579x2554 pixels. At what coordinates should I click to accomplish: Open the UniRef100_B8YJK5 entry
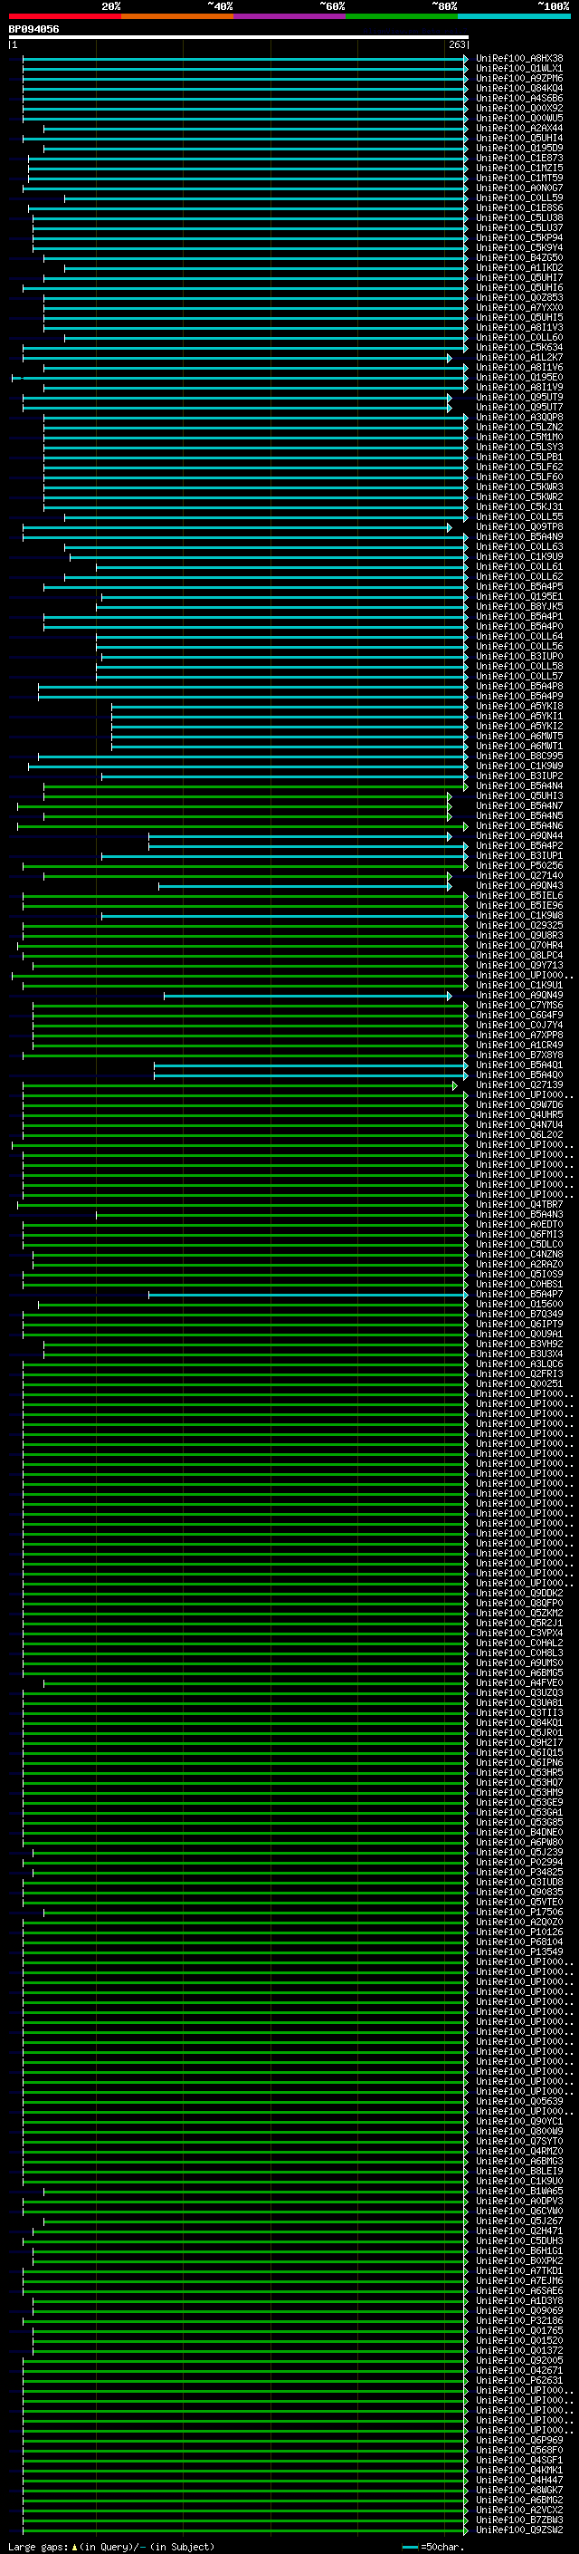coord(519,607)
